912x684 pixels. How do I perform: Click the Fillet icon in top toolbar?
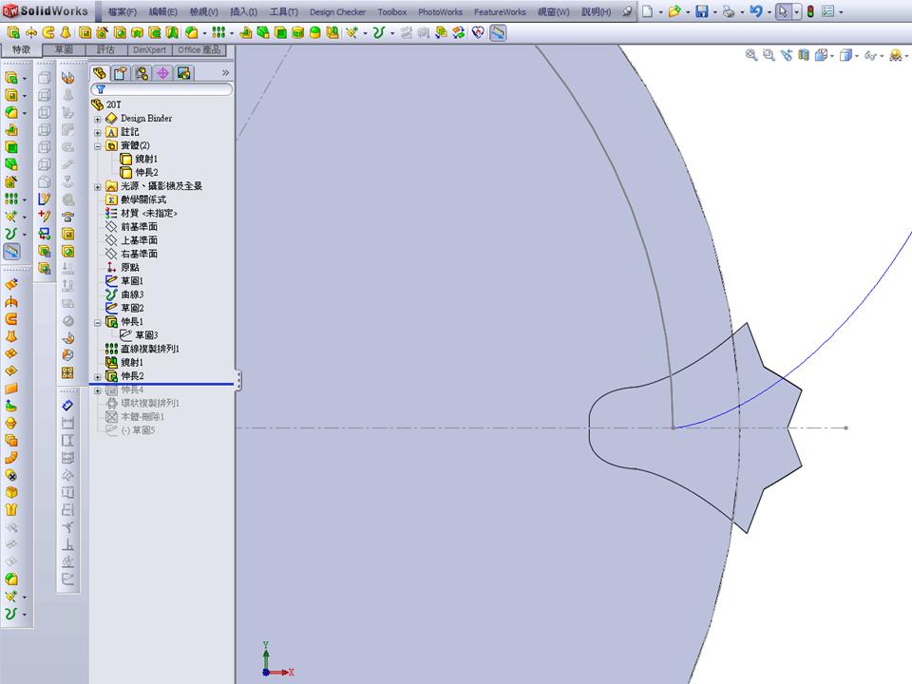click(x=191, y=33)
